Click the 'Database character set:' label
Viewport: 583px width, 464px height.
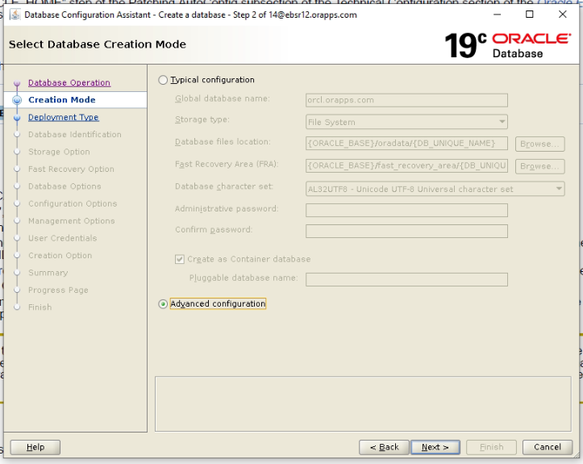tap(224, 186)
